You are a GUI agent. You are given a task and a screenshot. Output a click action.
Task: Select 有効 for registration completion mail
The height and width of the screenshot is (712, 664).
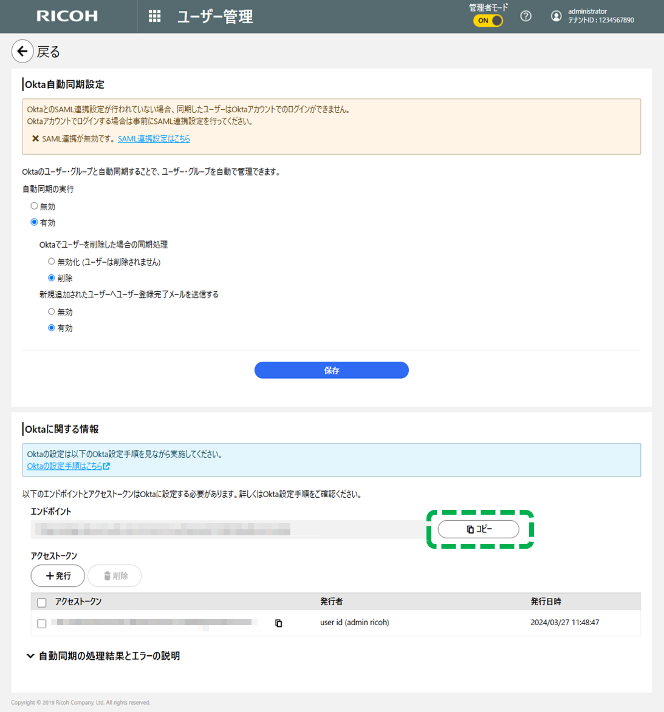coord(52,328)
